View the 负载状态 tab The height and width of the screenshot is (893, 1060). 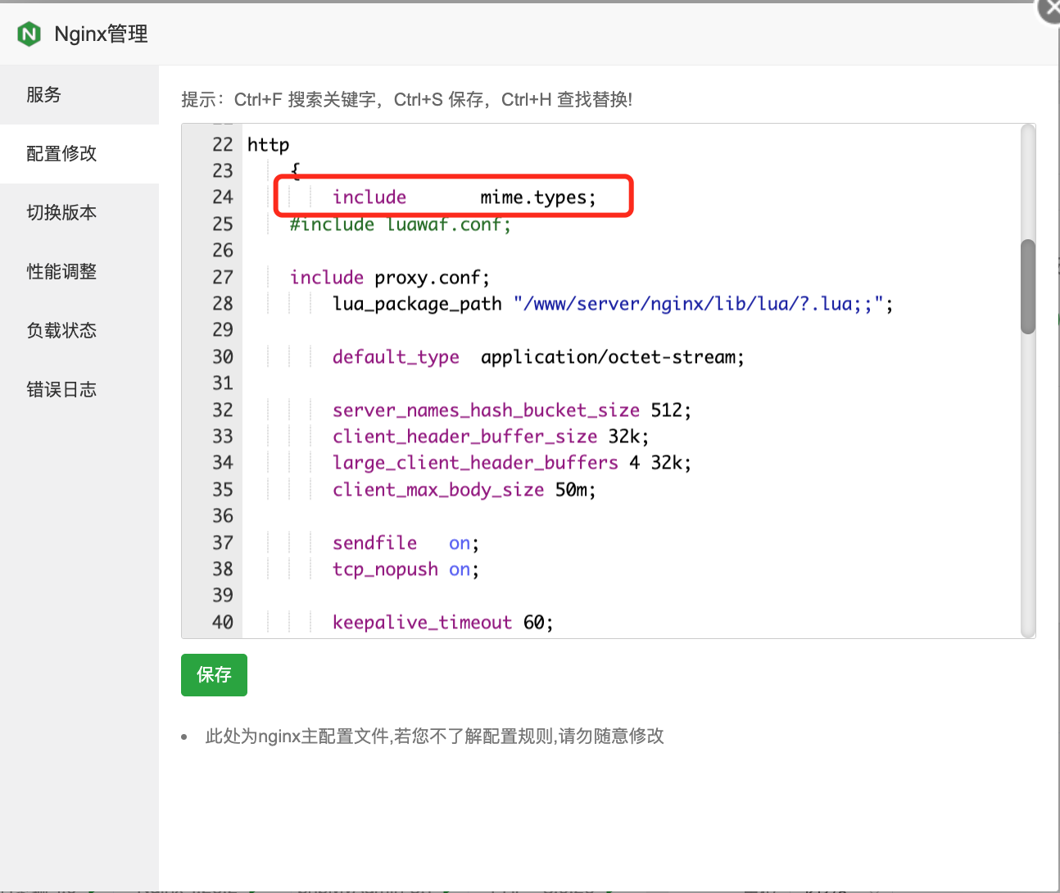click(79, 331)
